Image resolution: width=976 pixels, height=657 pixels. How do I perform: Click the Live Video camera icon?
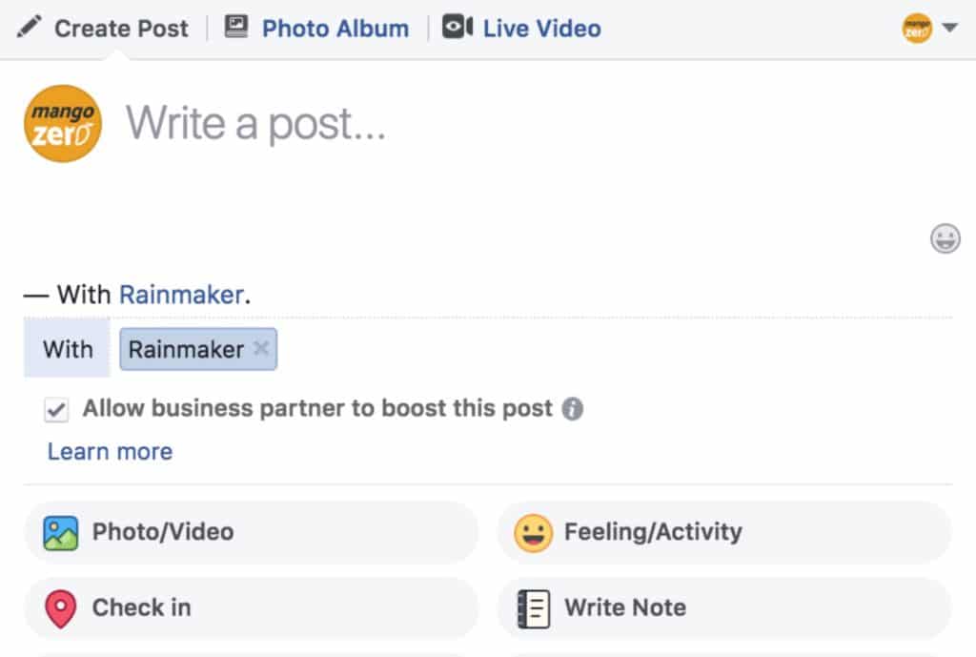click(457, 28)
